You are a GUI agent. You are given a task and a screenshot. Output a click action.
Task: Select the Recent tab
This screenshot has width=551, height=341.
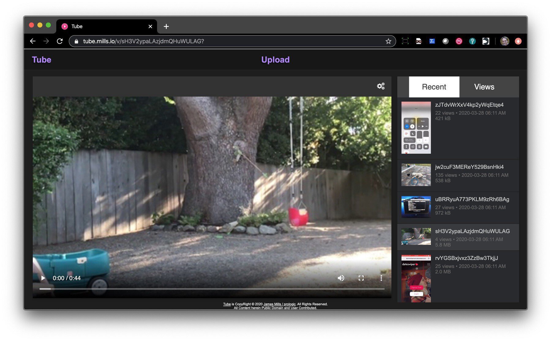pyautogui.click(x=434, y=87)
